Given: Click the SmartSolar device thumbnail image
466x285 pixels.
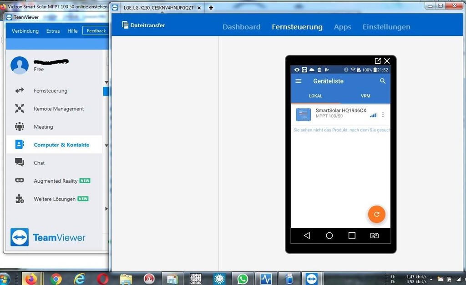Looking at the screenshot, I should coord(304,115).
